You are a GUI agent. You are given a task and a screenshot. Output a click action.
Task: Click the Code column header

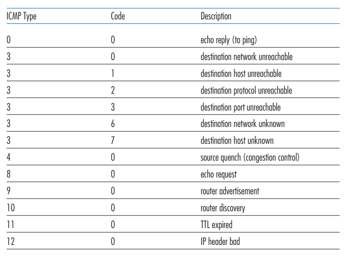118,16
